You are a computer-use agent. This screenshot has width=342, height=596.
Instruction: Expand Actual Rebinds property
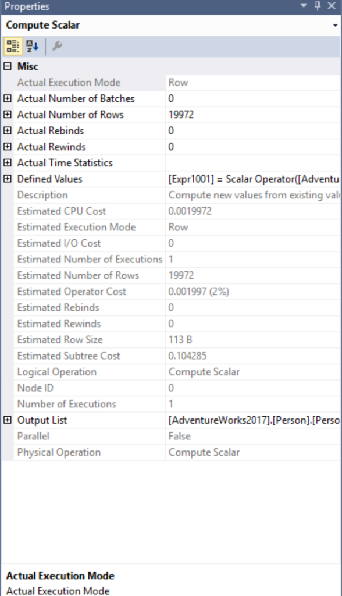(x=8, y=130)
